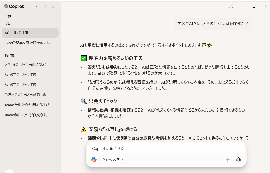This screenshot has width=270, height=173.
Task: Activate the microphone voice input
Action: [x=238, y=160]
